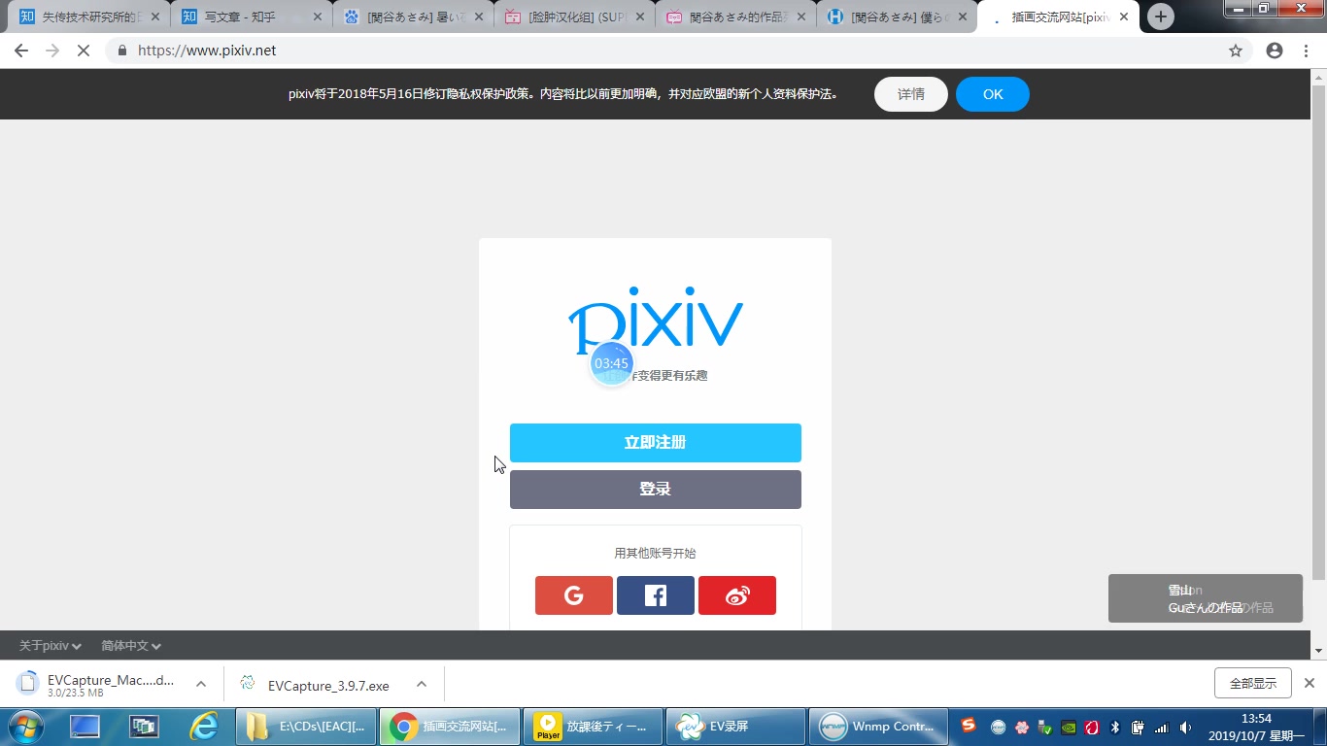
Task: Open the pink flower tray icon
Action: pyautogui.click(x=1021, y=727)
